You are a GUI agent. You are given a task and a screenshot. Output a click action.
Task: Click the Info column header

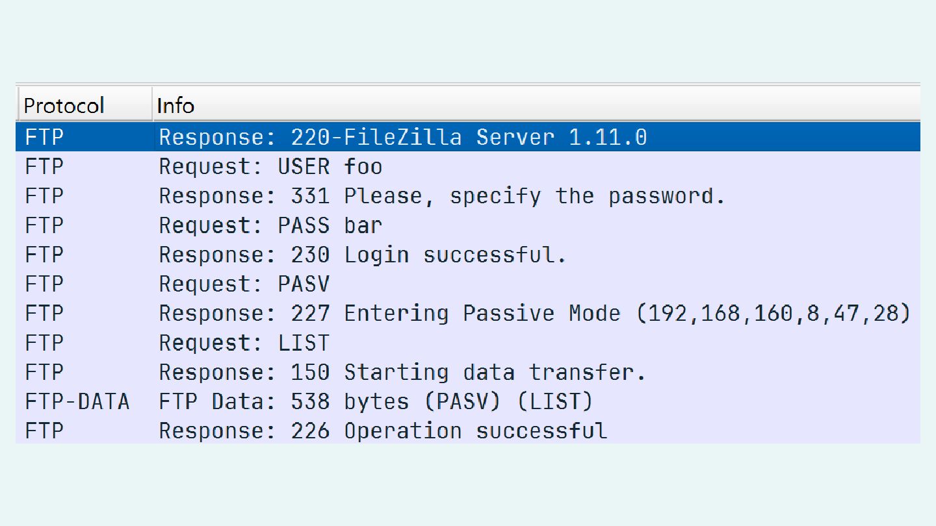[538, 105]
